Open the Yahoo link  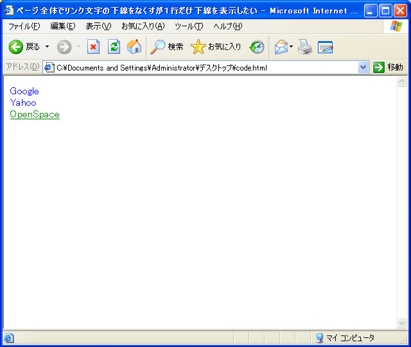[x=23, y=103]
